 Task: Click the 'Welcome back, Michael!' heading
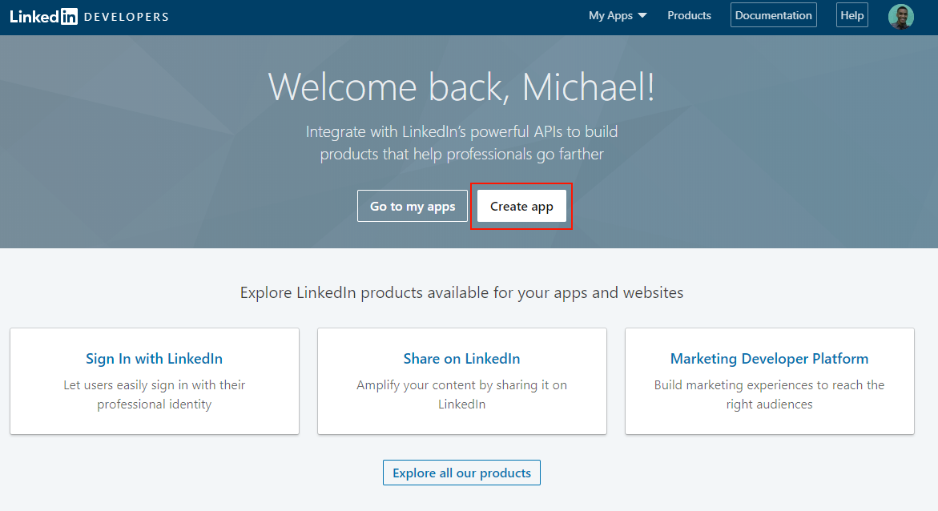(x=462, y=87)
